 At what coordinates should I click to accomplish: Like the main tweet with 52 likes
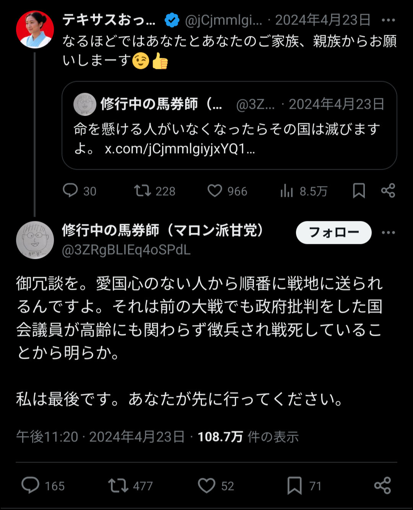click(x=206, y=485)
